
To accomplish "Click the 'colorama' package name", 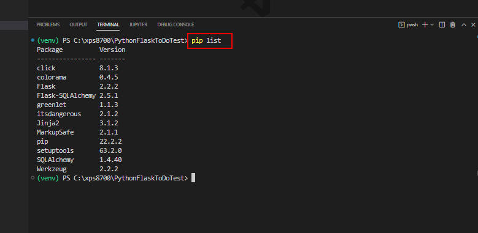I will (x=52, y=78).
